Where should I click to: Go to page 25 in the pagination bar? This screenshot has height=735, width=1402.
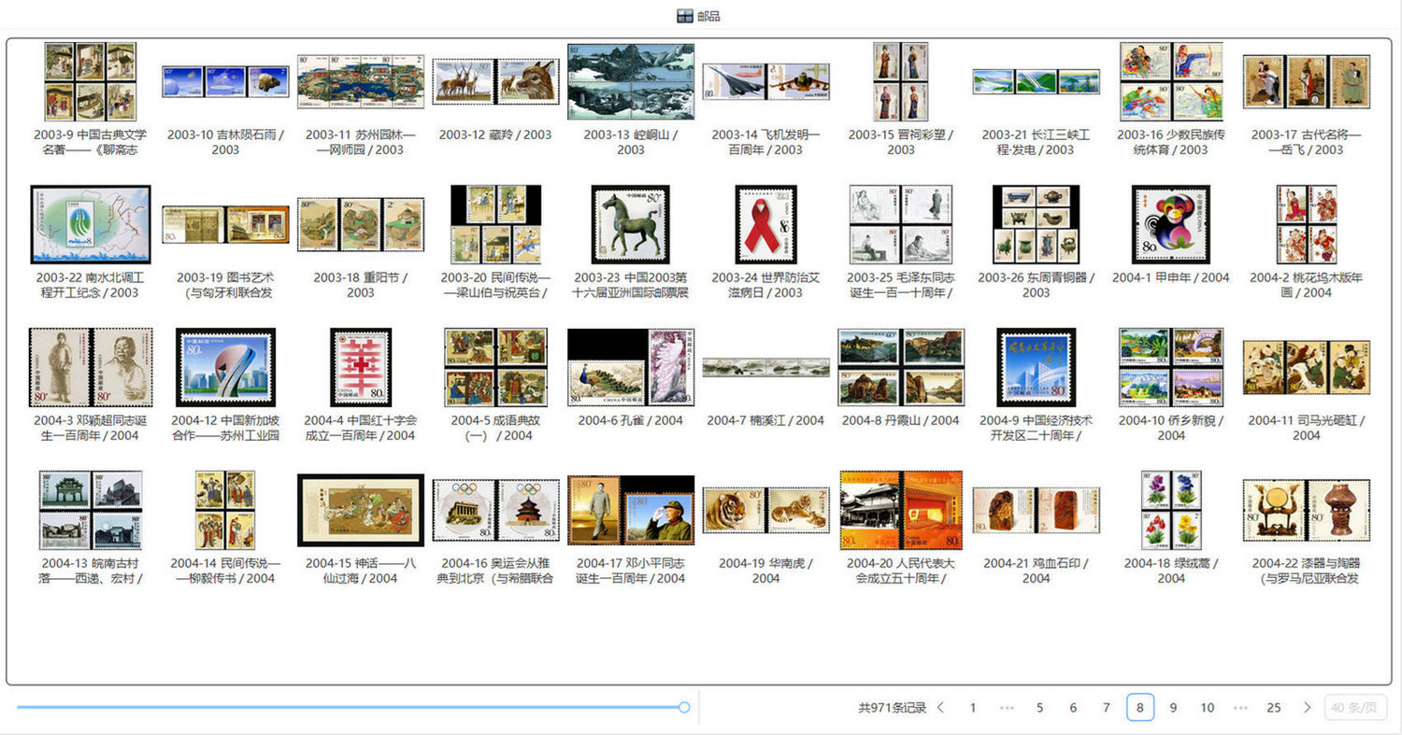pyautogui.click(x=1274, y=707)
